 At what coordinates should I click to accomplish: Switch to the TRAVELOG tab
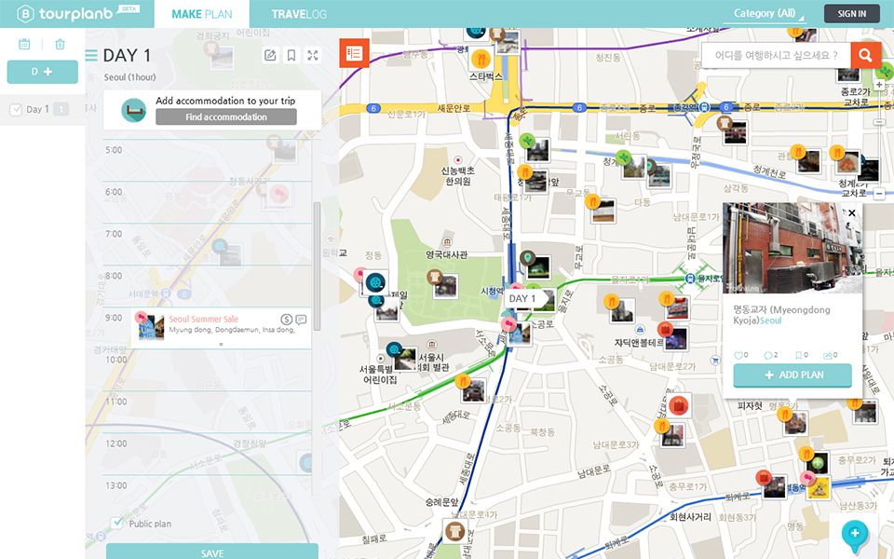[299, 14]
